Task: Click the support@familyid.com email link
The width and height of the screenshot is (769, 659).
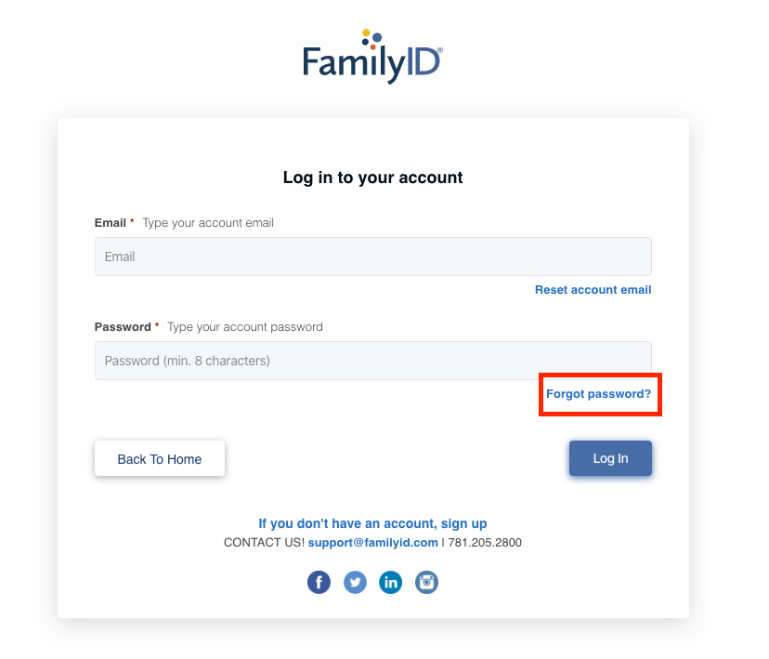Action: [x=372, y=543]
